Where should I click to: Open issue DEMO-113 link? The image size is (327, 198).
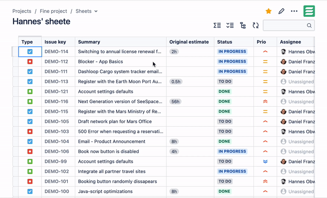56,81
